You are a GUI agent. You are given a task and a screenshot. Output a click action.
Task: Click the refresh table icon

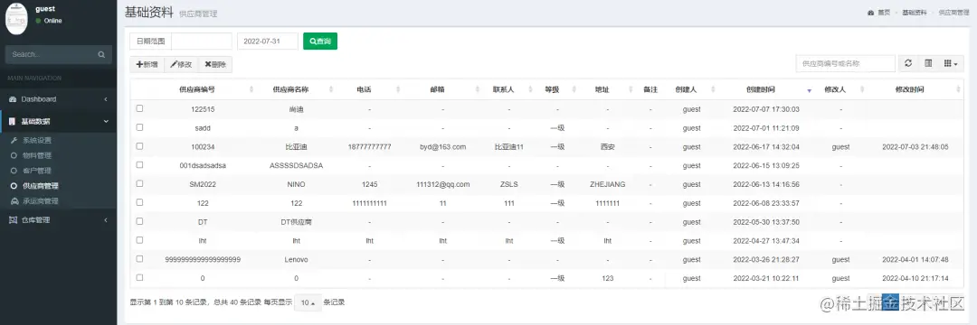point(908,63)
